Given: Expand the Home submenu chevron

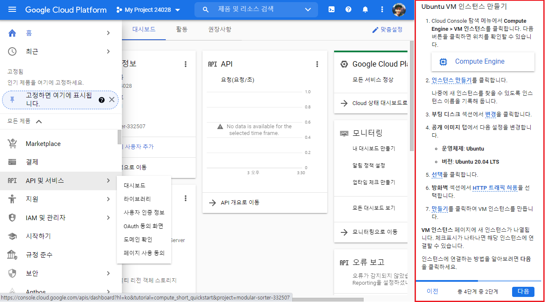Looking at the screenshot, I should click(108, 33).
